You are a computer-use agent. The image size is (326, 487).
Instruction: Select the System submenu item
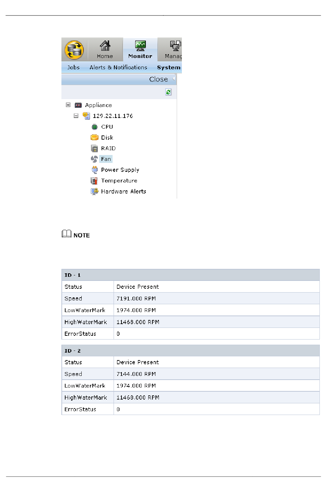coord(168,68)
